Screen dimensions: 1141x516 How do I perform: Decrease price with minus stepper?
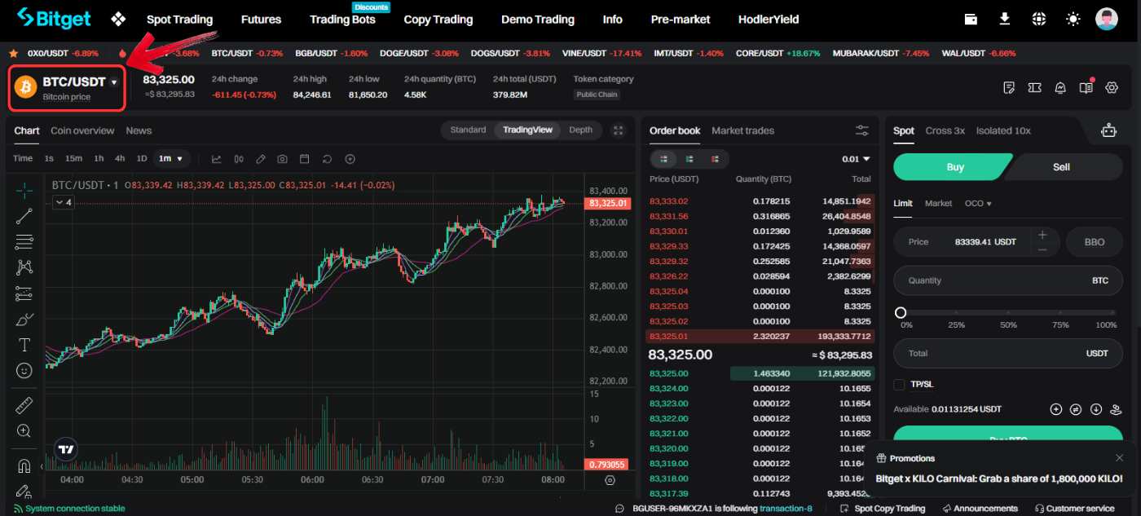(x=1042, y=249)
